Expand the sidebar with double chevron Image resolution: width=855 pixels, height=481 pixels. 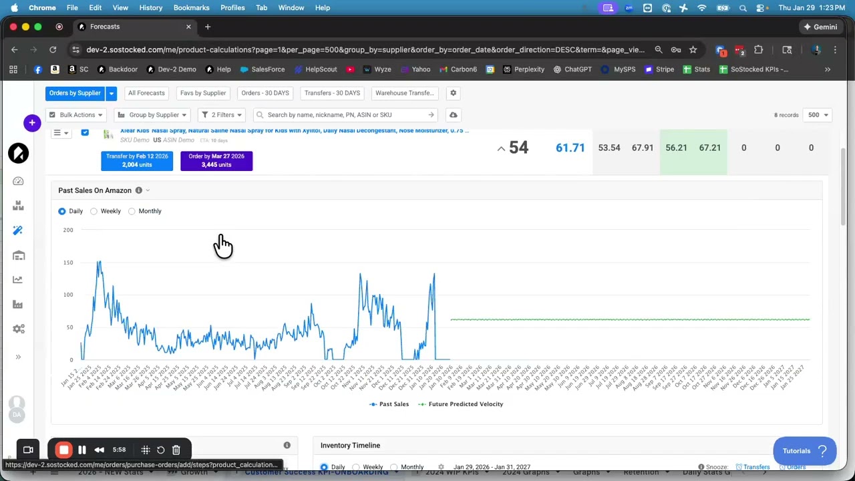click(x=18, y=357)
